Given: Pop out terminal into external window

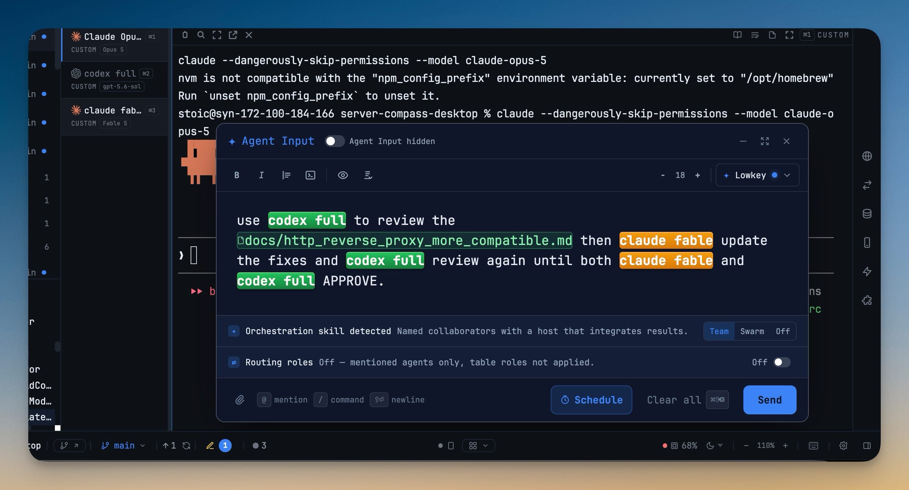Looking at the screenshot, I should pos(233,35).
